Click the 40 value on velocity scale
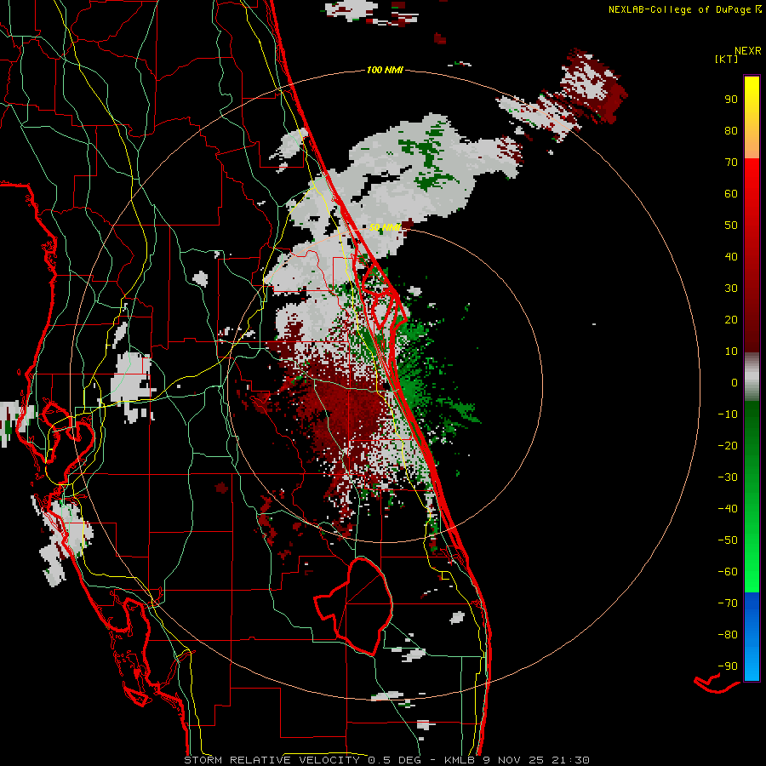Screen dimensions: 766x766 (x=731, y=256)
